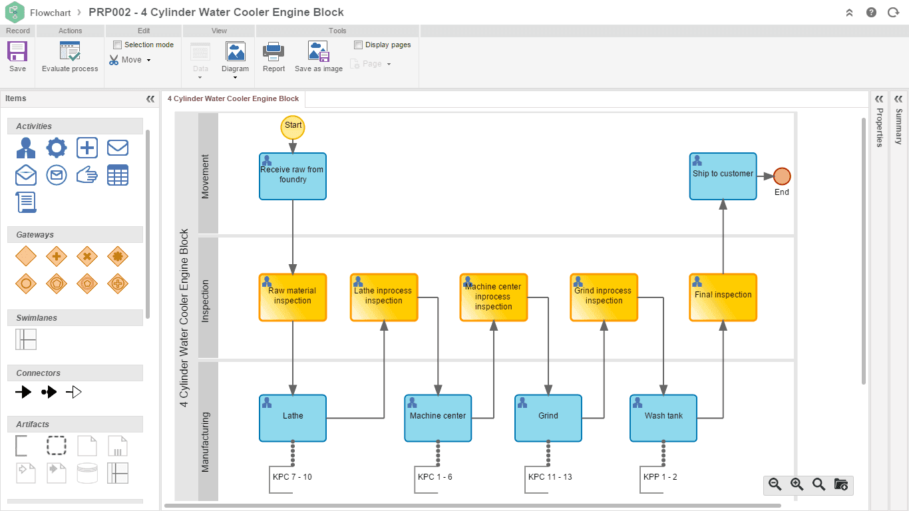Image resolution: width=909 pixels, height=511 pixels.
Task: Click the canvas vertical scrollbar
Action: pos(864,251)
